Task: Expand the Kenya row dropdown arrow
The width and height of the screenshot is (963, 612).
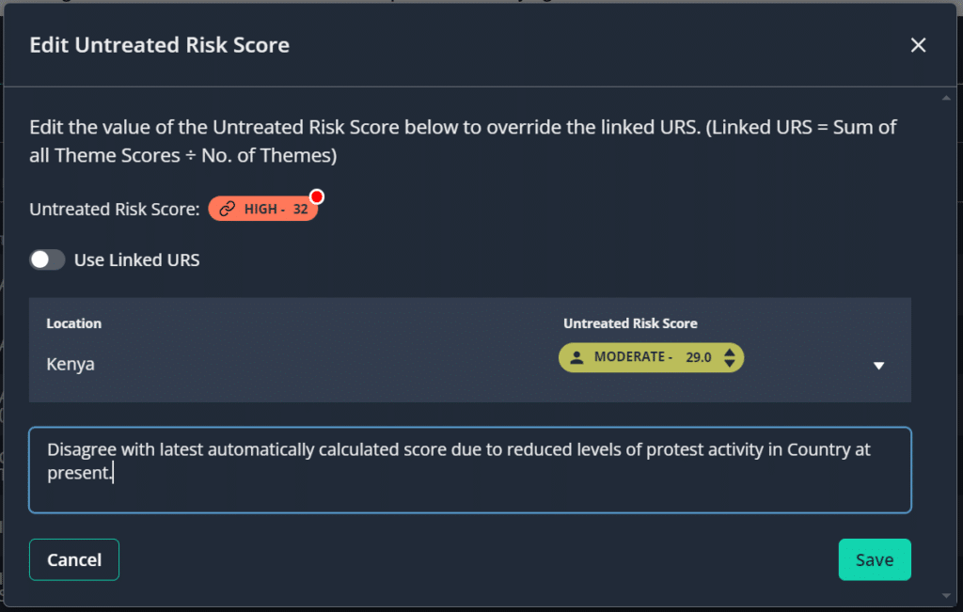Action: pyautogui.click(x=879, y=366)
